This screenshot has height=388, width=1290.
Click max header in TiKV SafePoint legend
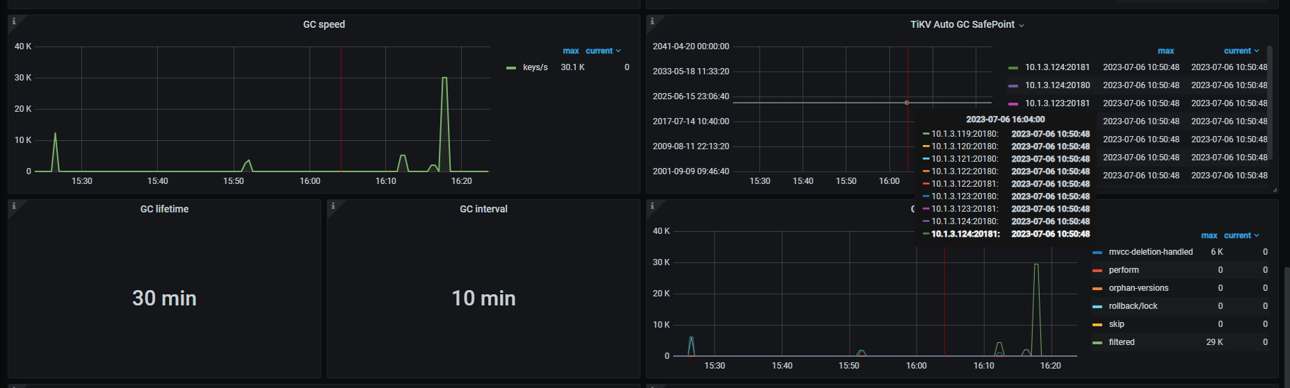pyautogui.click(x=1166, y=51)
